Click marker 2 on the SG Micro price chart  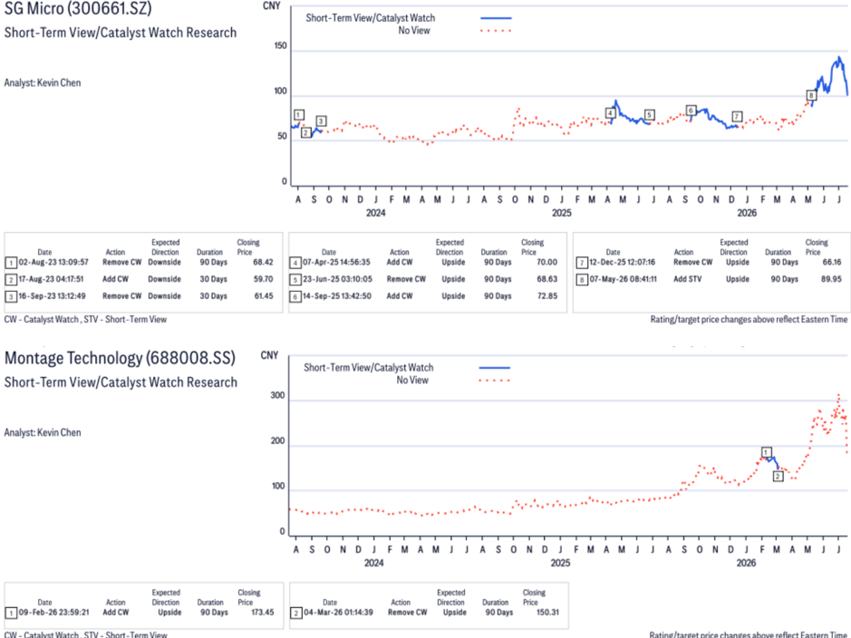[306, 133]
